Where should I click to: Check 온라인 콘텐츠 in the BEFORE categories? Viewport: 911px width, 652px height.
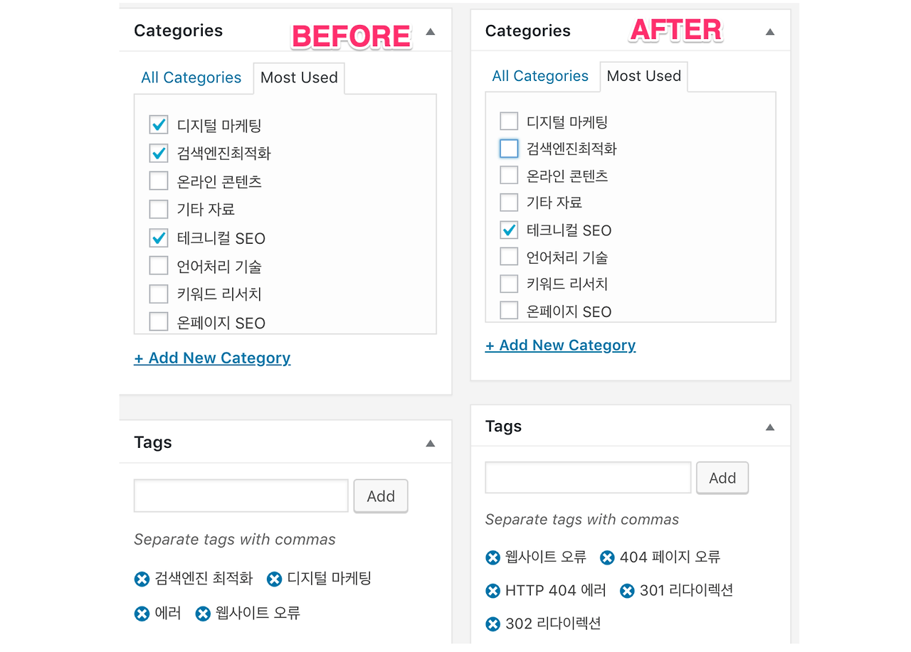159,181
